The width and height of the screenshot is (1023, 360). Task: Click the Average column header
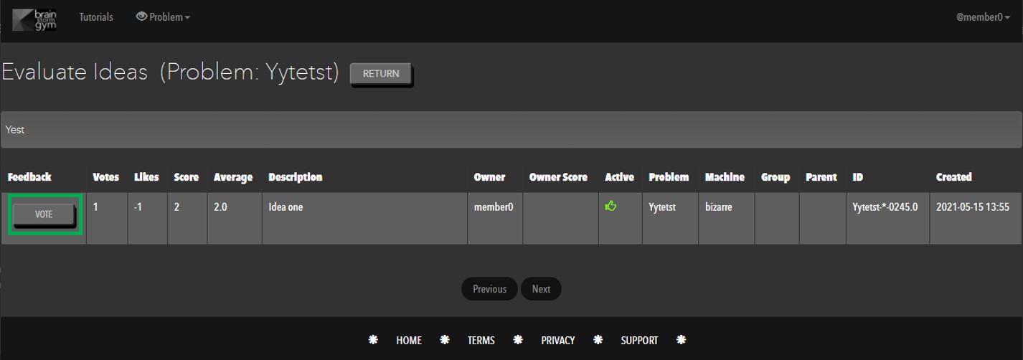click(x=233, y=177)
